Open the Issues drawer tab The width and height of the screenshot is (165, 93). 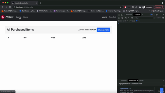click(x=141, y=81)
